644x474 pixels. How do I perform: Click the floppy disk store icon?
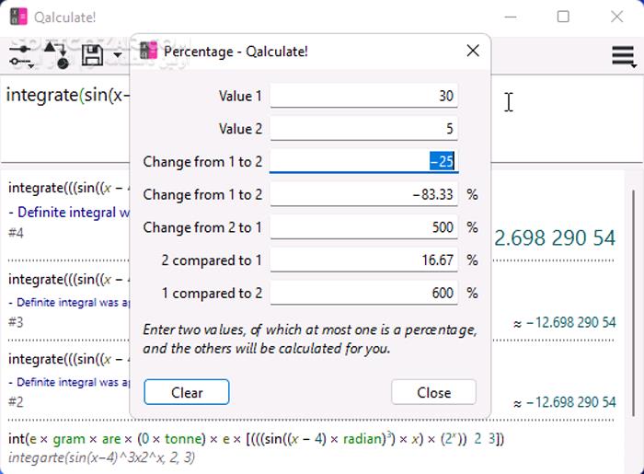click(x=92, y=57)
